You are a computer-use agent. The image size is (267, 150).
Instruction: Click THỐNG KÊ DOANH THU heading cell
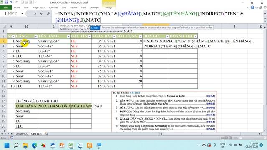[37, 101]
